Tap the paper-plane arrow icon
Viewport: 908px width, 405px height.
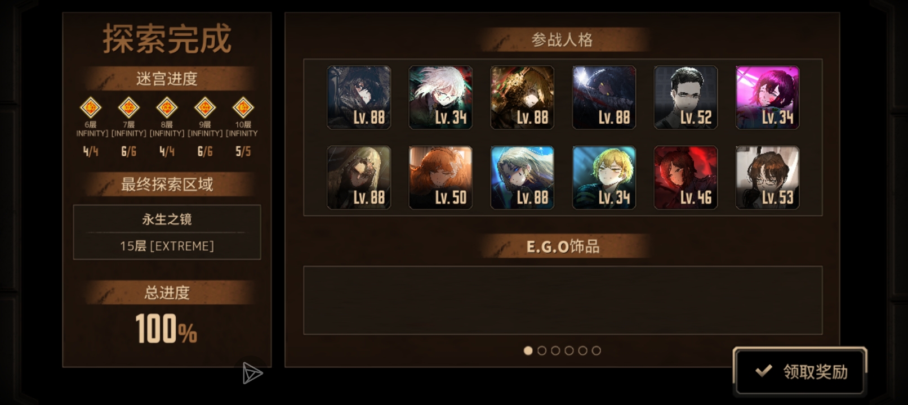(252, 373)
